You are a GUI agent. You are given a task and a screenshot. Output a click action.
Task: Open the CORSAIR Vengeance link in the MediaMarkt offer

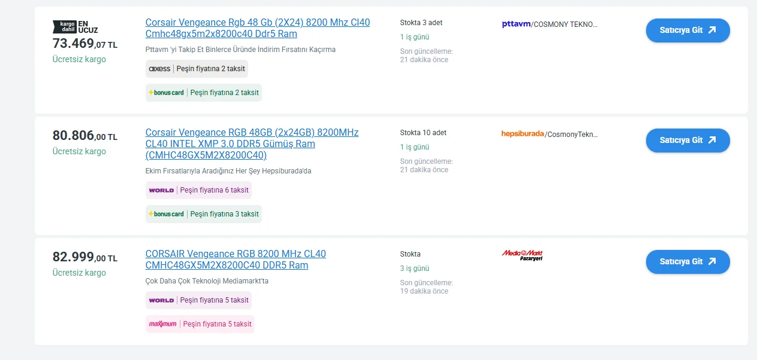tap(236, 260)
